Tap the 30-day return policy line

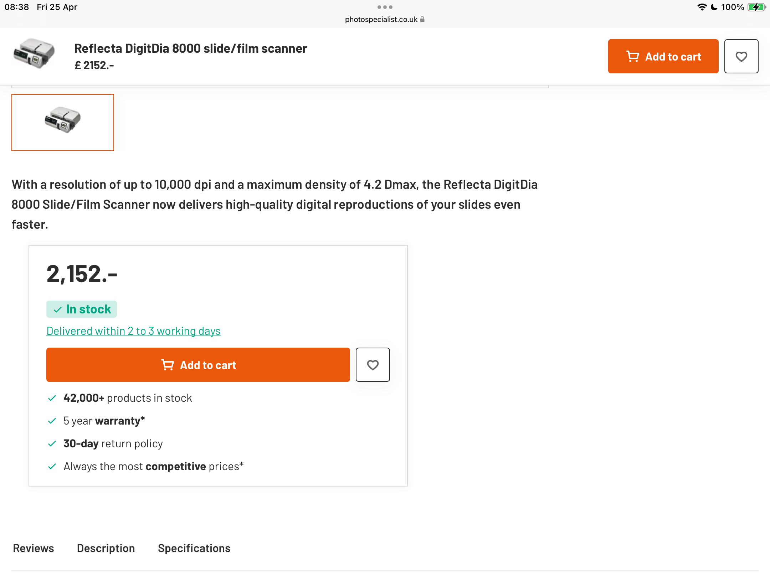click(x=113, y=443)
